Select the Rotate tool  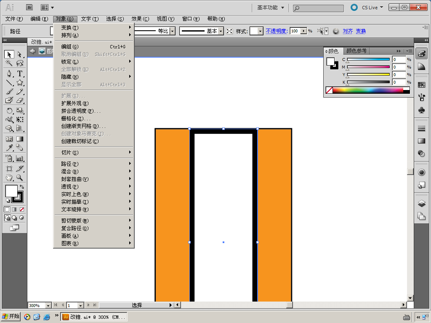[9, 111]
